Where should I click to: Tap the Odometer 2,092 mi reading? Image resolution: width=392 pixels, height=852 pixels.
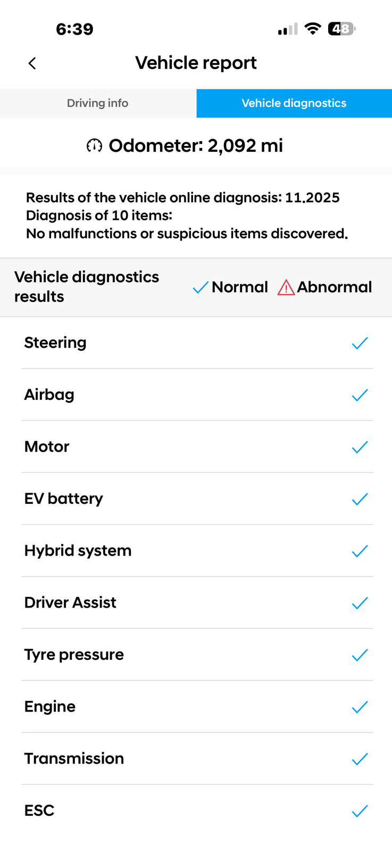(196, 145)
